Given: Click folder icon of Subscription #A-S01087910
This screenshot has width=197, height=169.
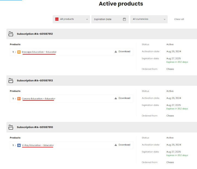Looking at the screenshot, I should click(11, 127).
